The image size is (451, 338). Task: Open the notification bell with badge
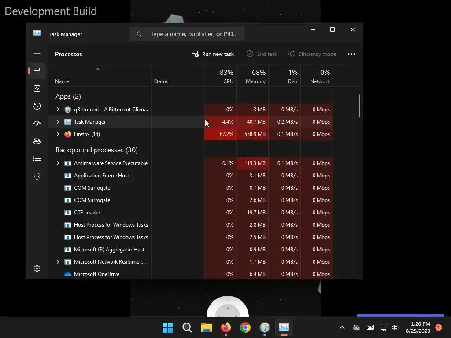coord(439,327)
